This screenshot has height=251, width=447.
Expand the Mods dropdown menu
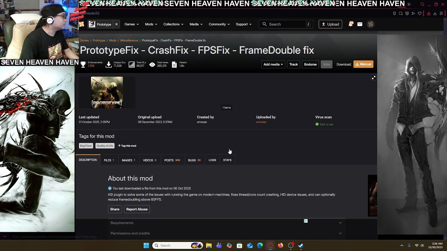151,24
